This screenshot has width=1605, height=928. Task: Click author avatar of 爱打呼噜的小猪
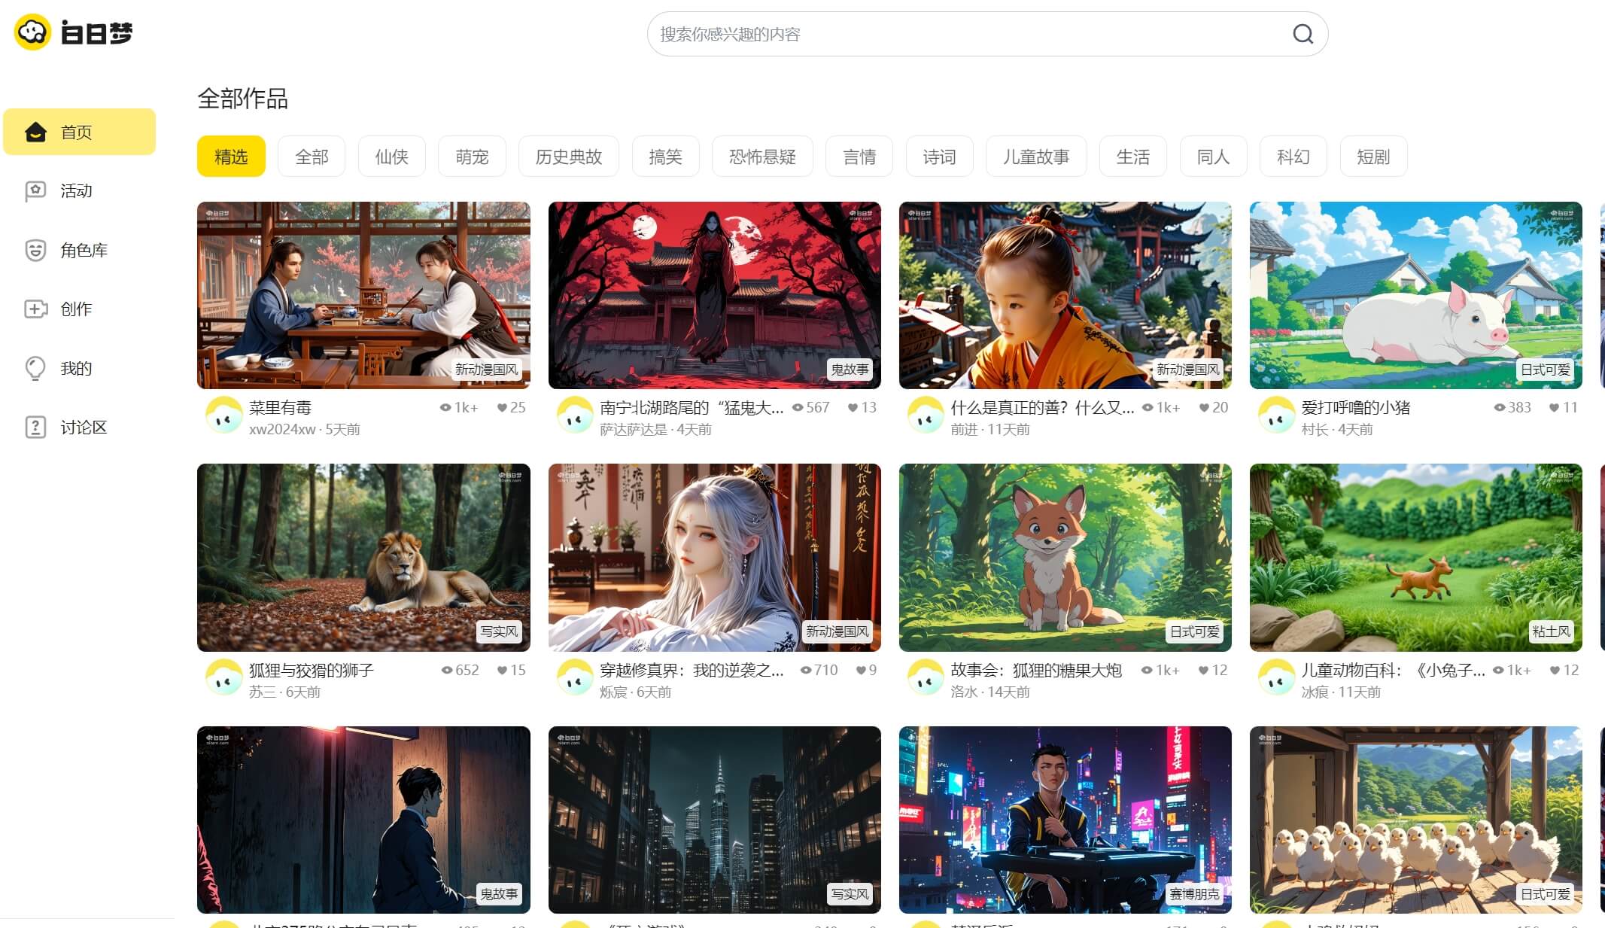[x=1276, y=415]
